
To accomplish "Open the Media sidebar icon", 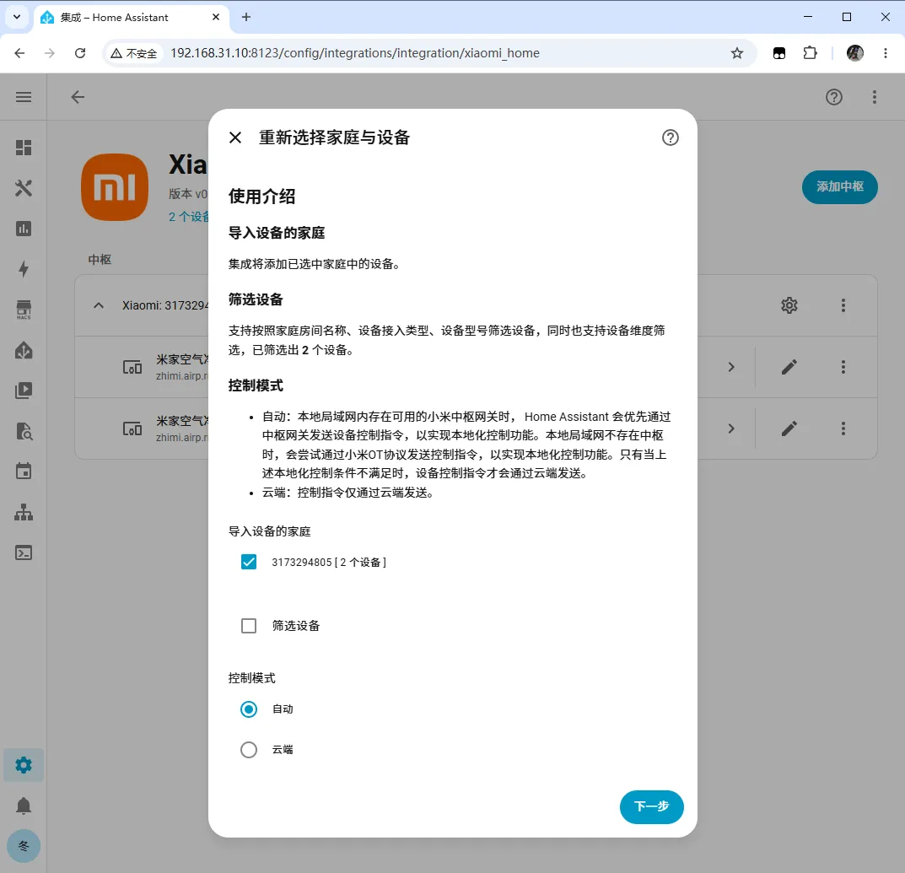I will click(24, 391).
